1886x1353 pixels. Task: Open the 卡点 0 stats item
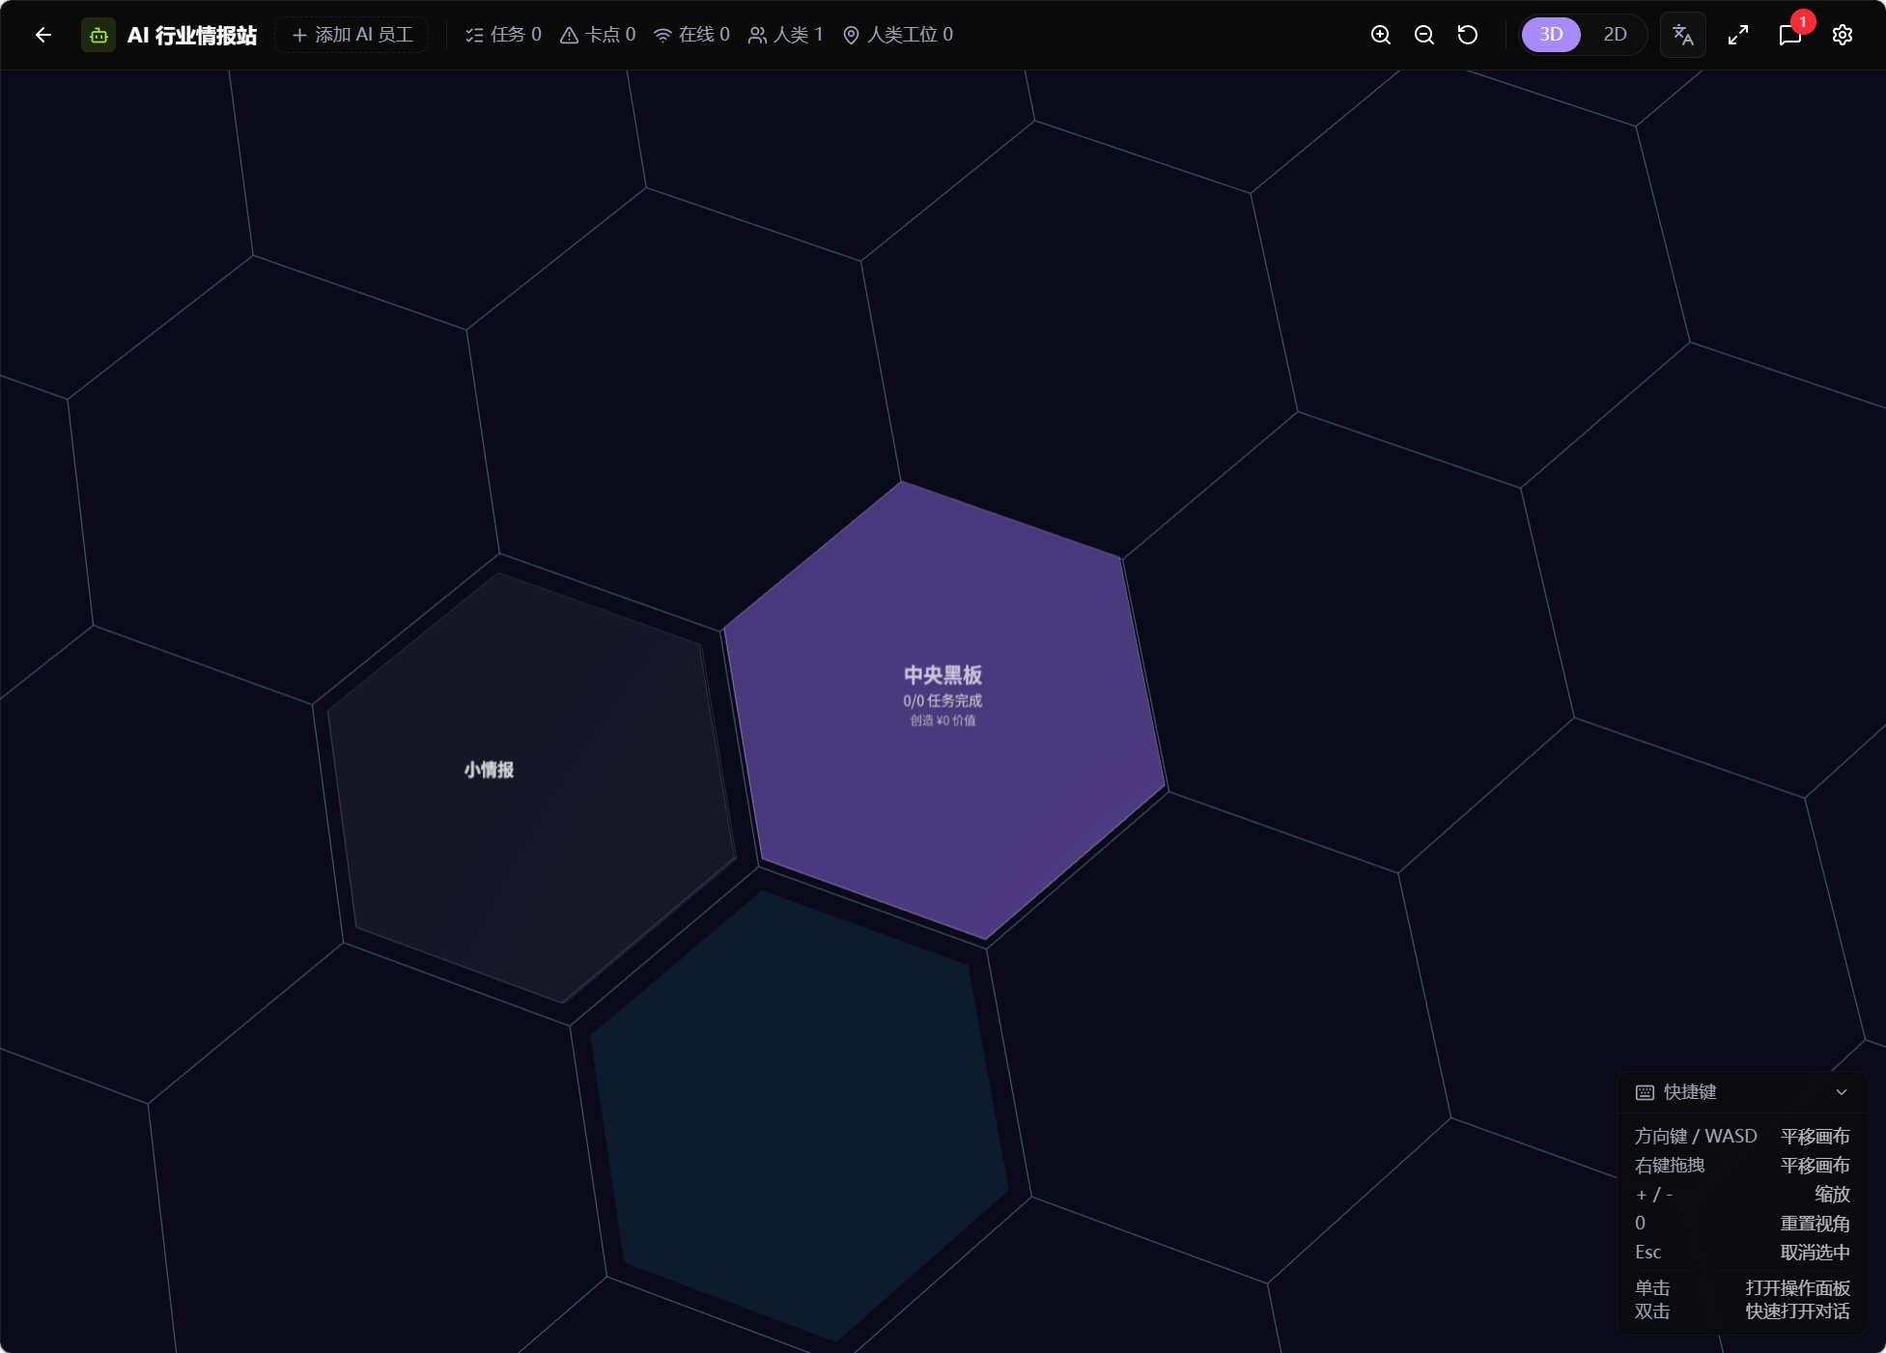coord(598,35)
